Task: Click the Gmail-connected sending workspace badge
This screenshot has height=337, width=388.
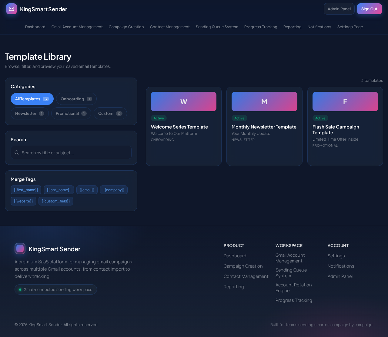Action: (x=56, y=289)
